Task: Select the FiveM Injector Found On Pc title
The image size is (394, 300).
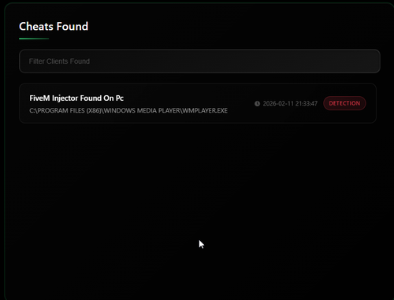Action: coord(76,98)
